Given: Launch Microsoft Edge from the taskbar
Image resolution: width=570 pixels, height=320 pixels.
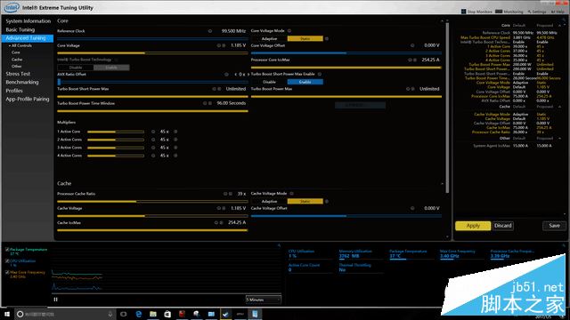Looking at the screenshot, I should [139, 314].
